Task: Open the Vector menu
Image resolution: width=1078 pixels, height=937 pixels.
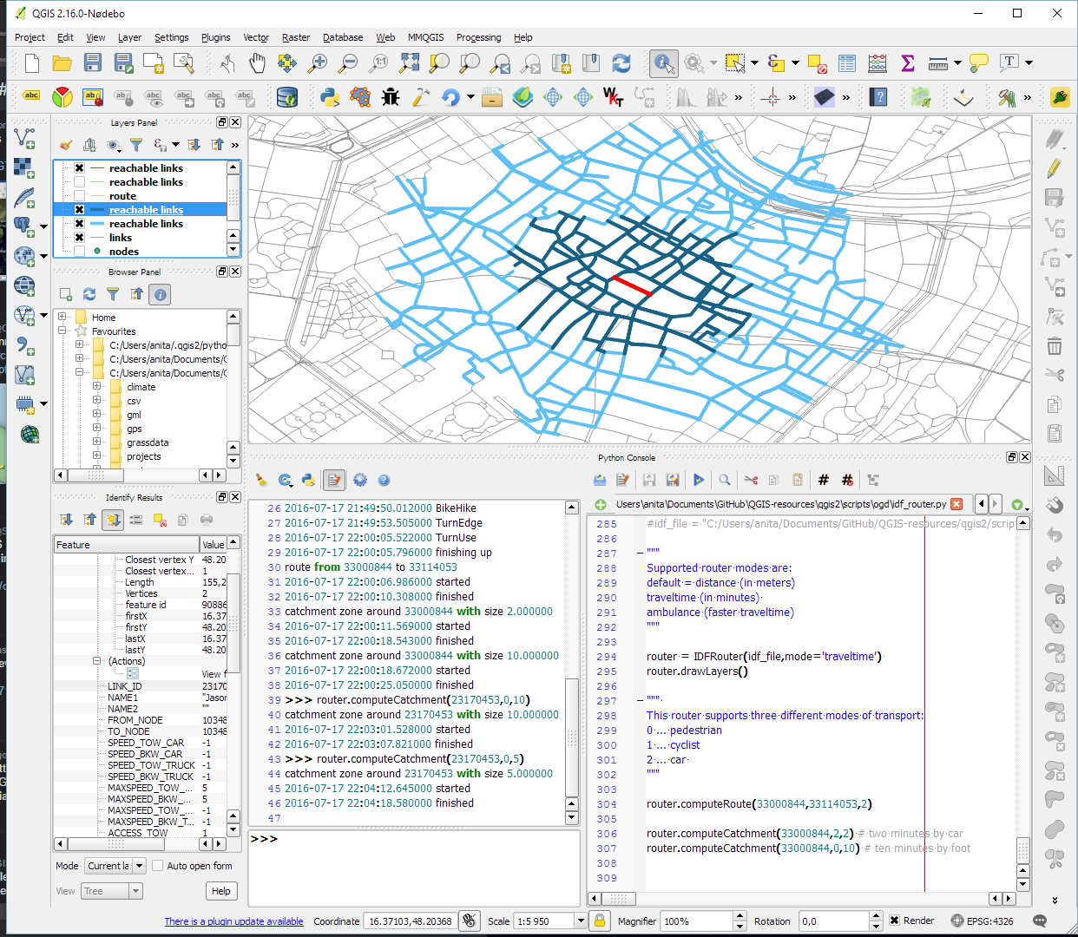Action: pyautogui.click(x=255, y=37)
